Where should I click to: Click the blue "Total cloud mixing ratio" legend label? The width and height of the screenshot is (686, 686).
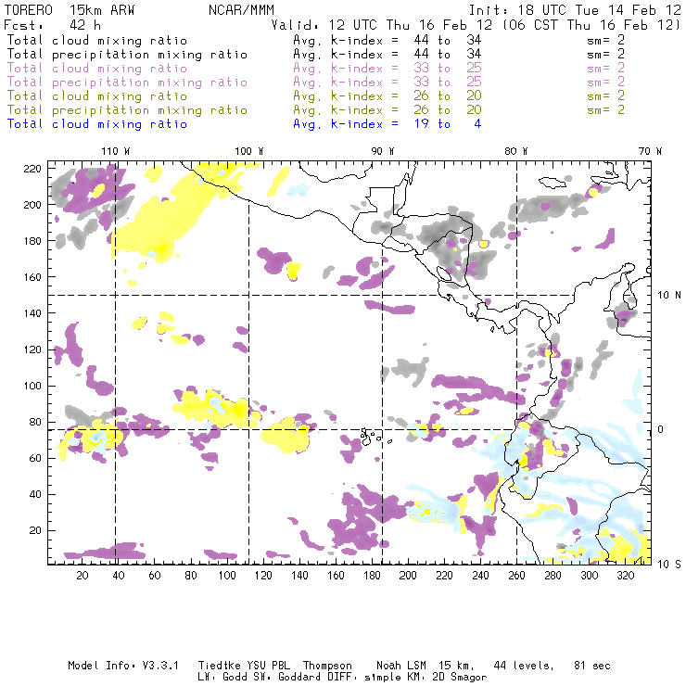pos(97,124)
